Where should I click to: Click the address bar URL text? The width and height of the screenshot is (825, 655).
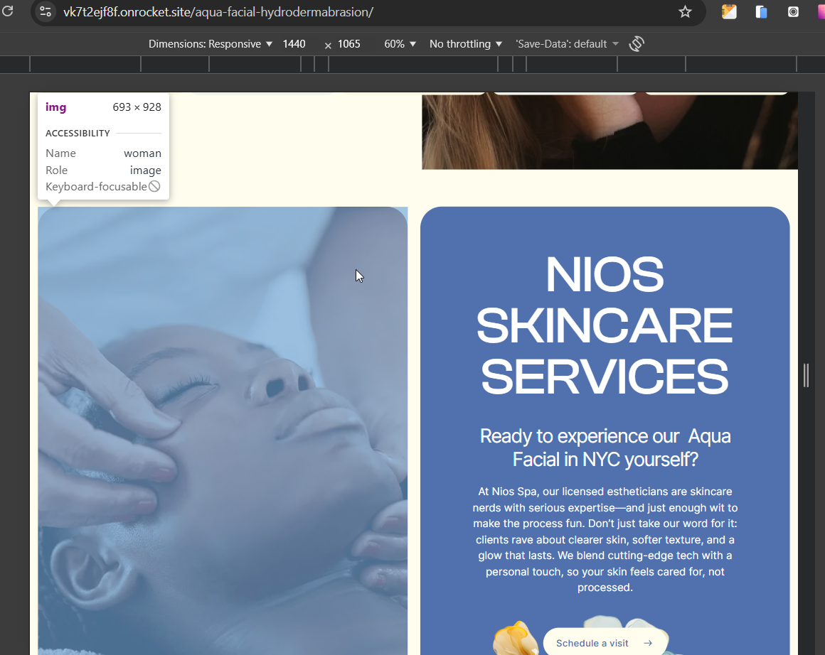pos(218,12)
